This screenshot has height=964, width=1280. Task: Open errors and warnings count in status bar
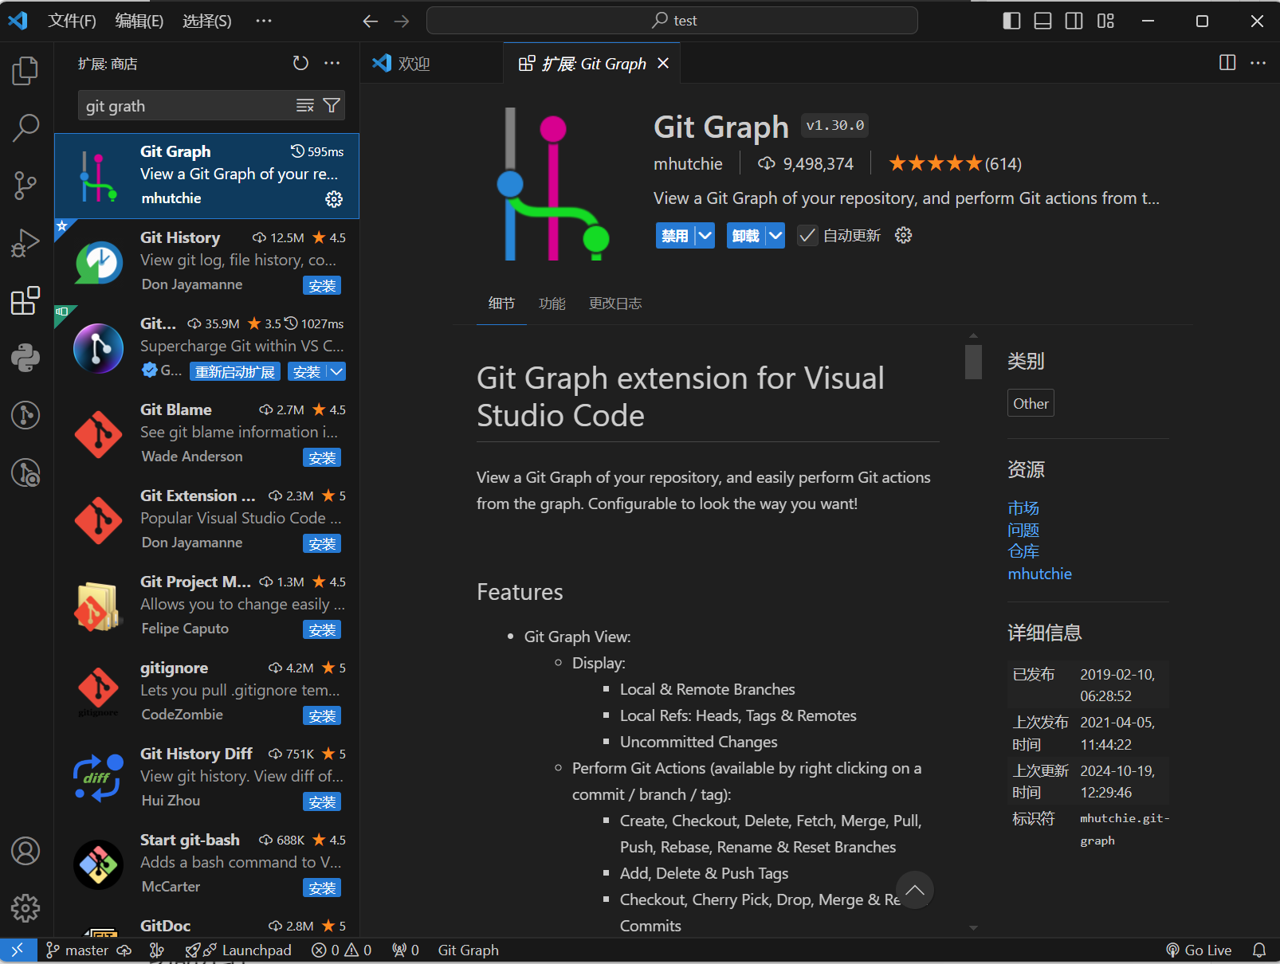coord(341,950)
